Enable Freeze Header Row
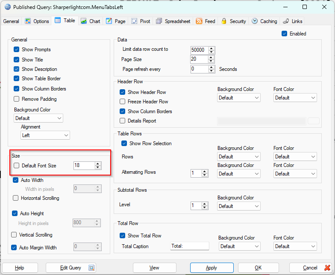 coord(122,102)
